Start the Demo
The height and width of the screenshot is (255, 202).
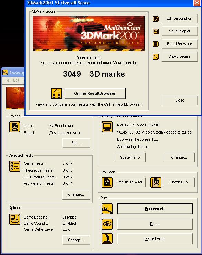click(x=155, y=224)
